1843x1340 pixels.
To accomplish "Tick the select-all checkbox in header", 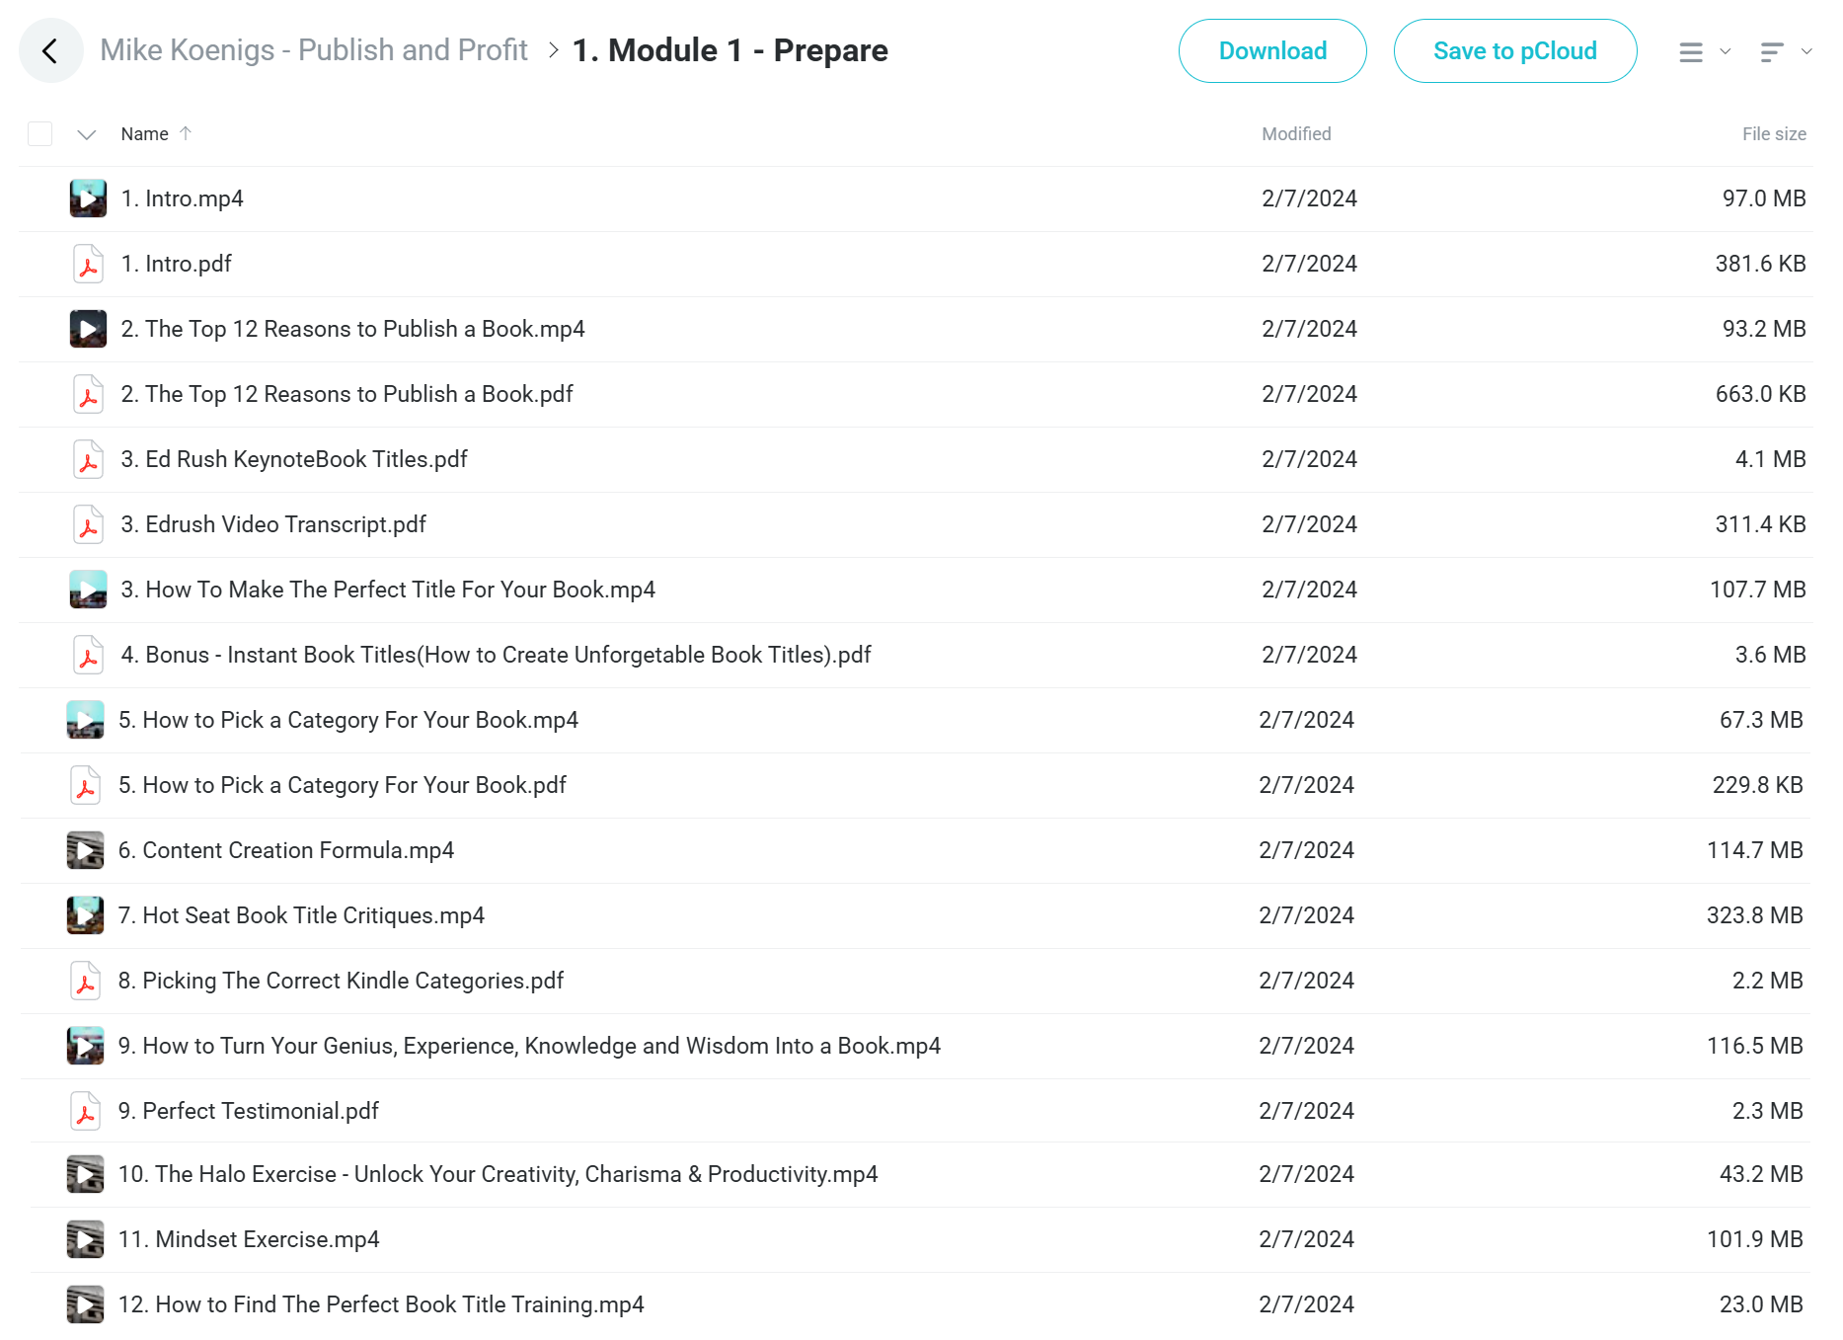I will pos(39,133).
